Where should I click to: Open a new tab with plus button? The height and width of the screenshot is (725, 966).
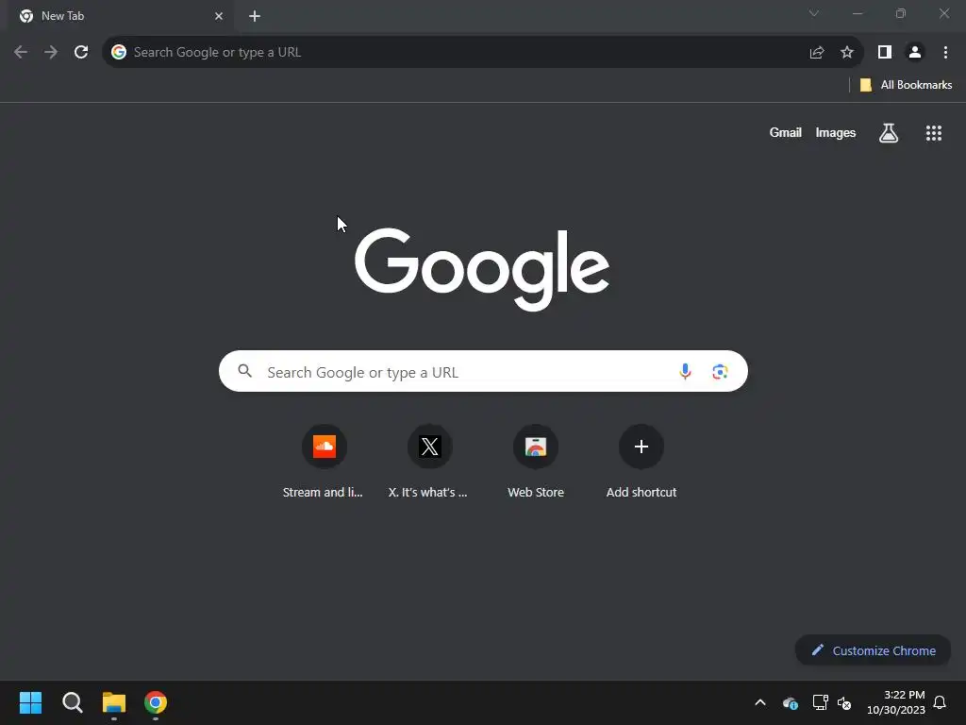255,16
